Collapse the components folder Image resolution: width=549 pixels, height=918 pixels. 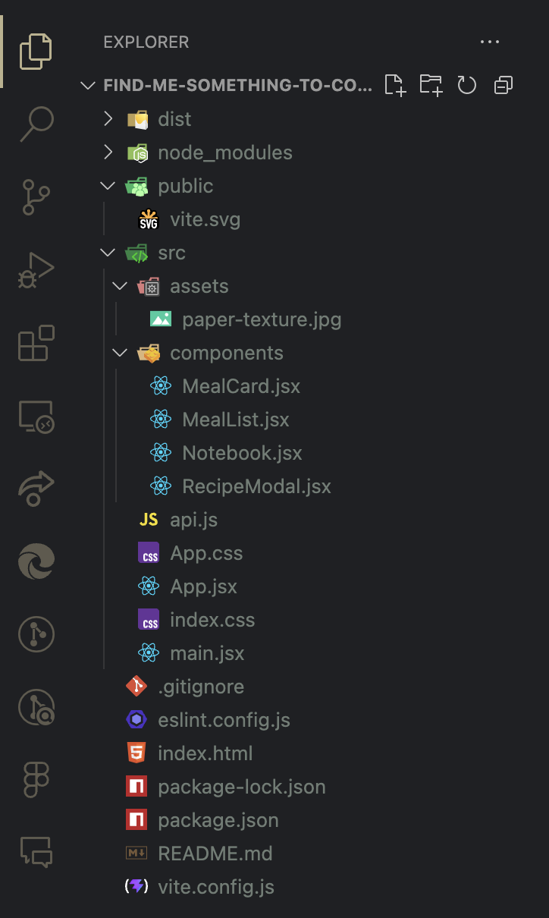click(x=119, y=352)
